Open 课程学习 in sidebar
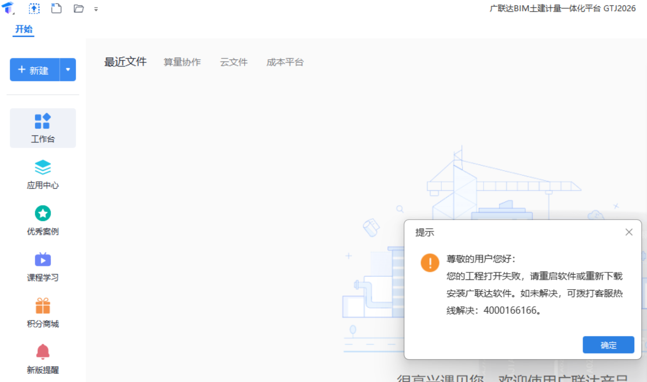The image size is (647, 382). coord(43,267)
